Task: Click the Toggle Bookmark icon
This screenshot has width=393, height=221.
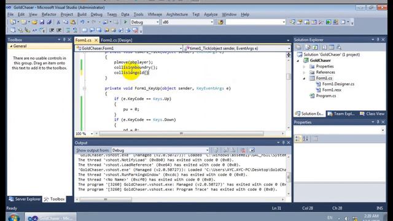Action: (x=85, y=30)
